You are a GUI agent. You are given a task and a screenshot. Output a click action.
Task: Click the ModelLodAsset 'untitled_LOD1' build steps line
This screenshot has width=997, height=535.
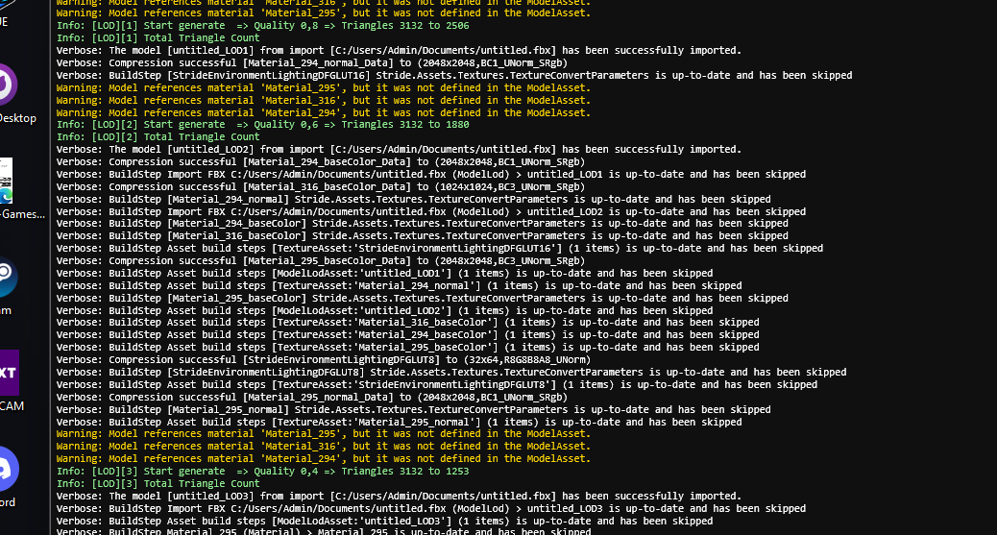385,273
